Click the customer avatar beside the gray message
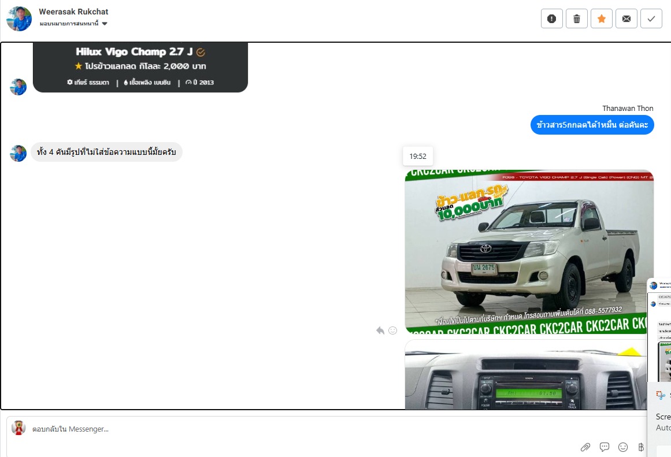 (18, 153)
